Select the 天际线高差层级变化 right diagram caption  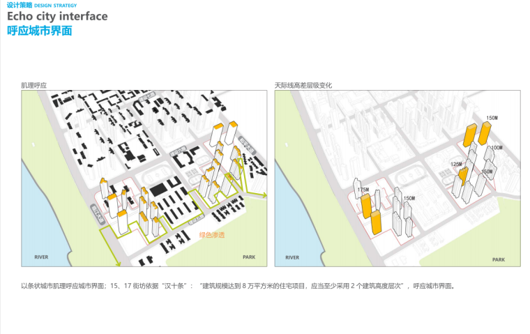pos(303,85)
